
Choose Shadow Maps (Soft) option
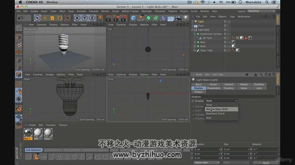pyautogui.click(x=222, y=109)
